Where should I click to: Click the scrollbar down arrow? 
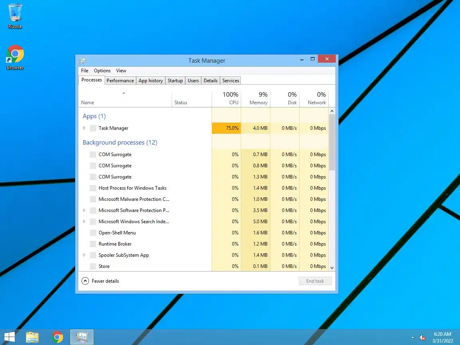[x=332, y=268]
